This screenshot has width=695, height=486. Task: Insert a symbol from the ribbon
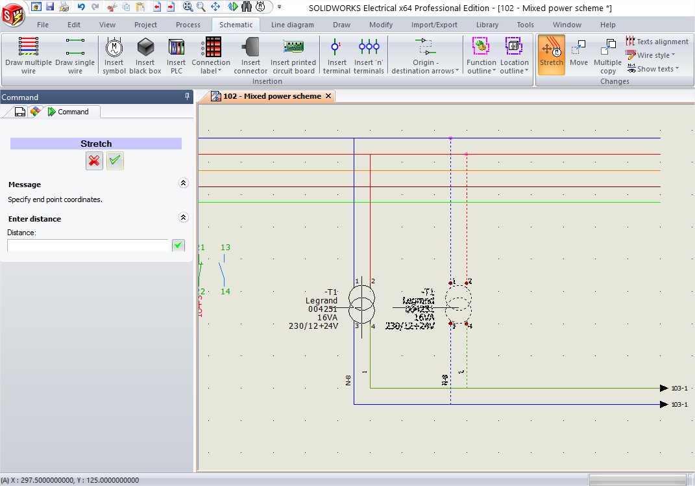(x=114, y=55)
